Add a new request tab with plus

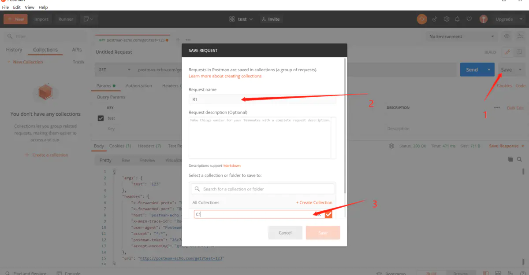click(178, 40)
